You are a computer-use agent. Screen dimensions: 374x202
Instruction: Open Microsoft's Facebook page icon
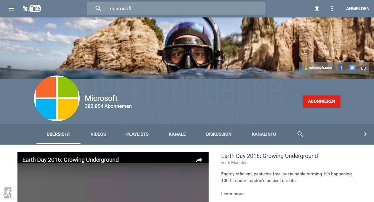pos(341,68)
